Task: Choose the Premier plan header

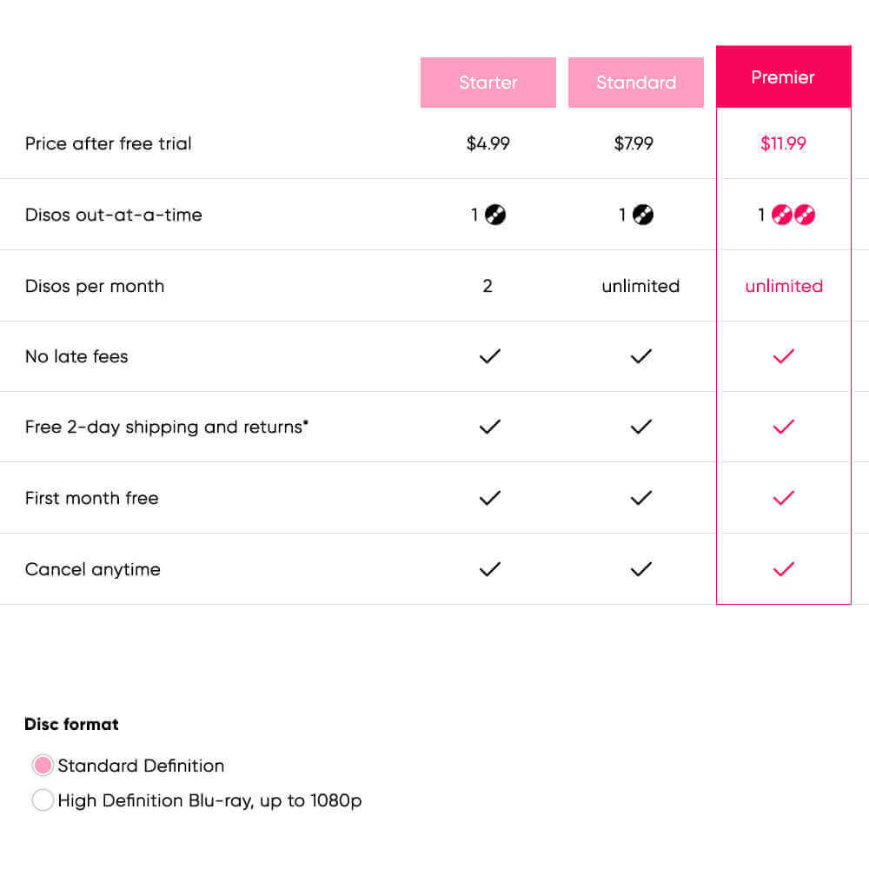Action: 783,76
